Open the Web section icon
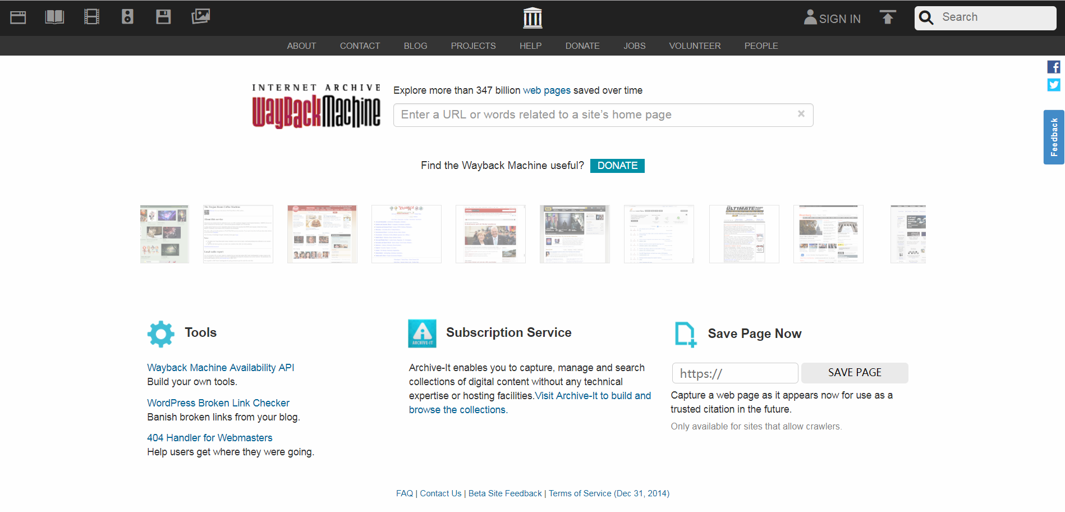The height and width of the screenshot is (512, 1065). pos(18,17)
